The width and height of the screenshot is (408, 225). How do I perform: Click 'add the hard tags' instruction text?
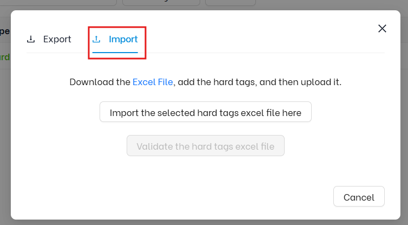[x=216, y=82]
